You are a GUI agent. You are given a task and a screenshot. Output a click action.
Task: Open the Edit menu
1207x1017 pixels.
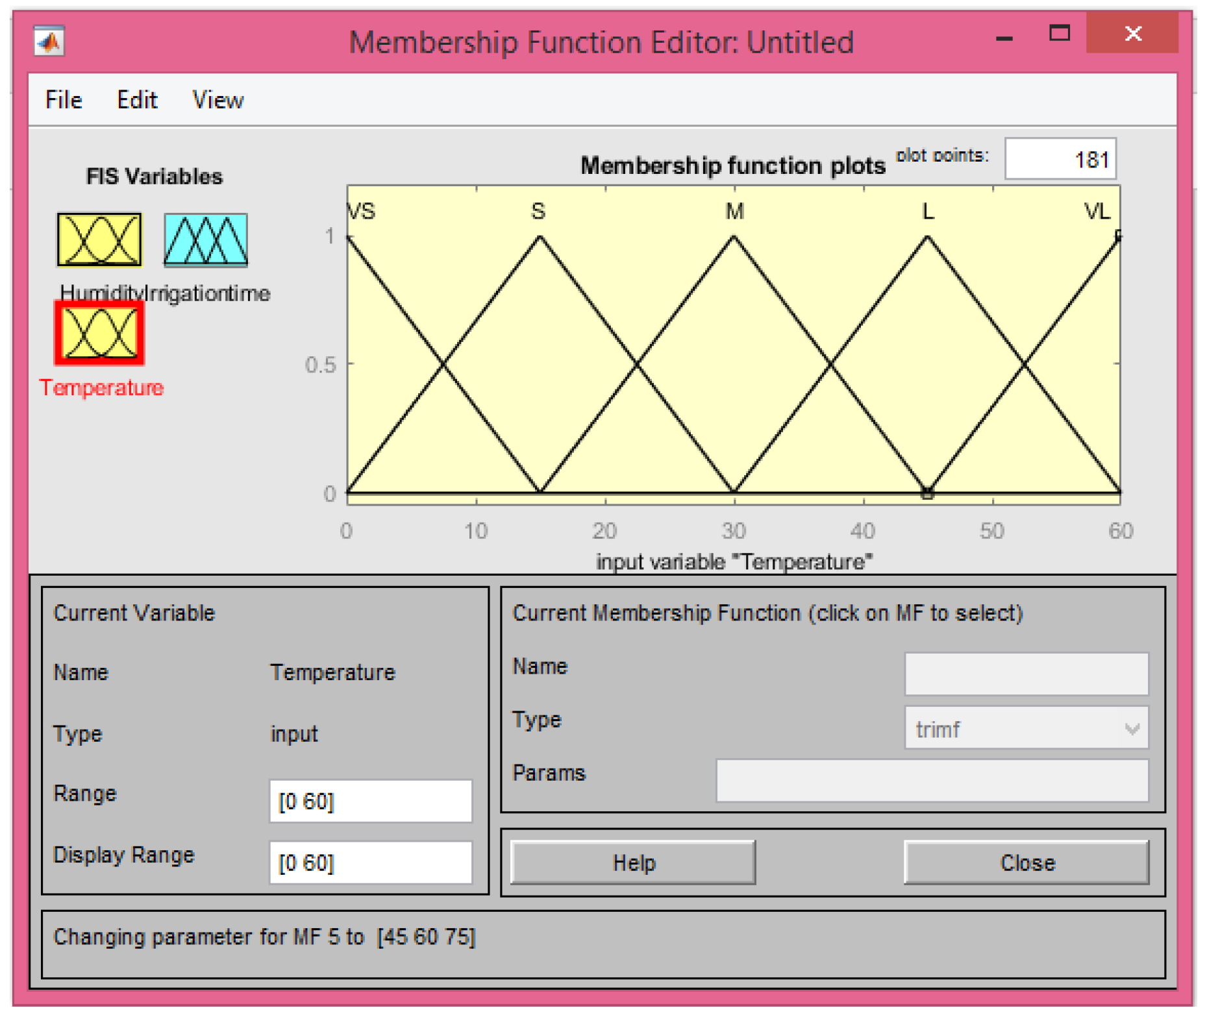click(x=136, y=100)
